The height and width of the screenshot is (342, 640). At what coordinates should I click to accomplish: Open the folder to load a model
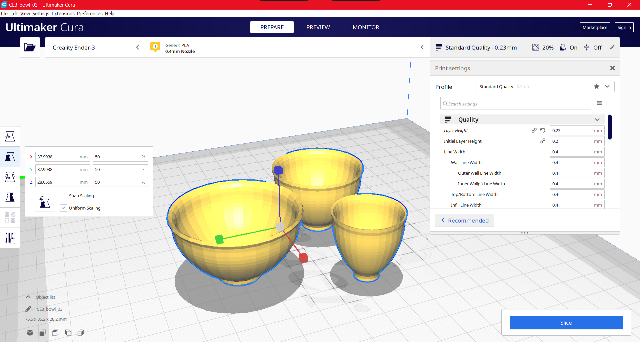click(x=30, y=47)
